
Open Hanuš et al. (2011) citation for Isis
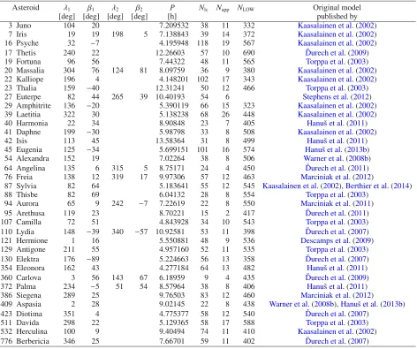(337, 141)
